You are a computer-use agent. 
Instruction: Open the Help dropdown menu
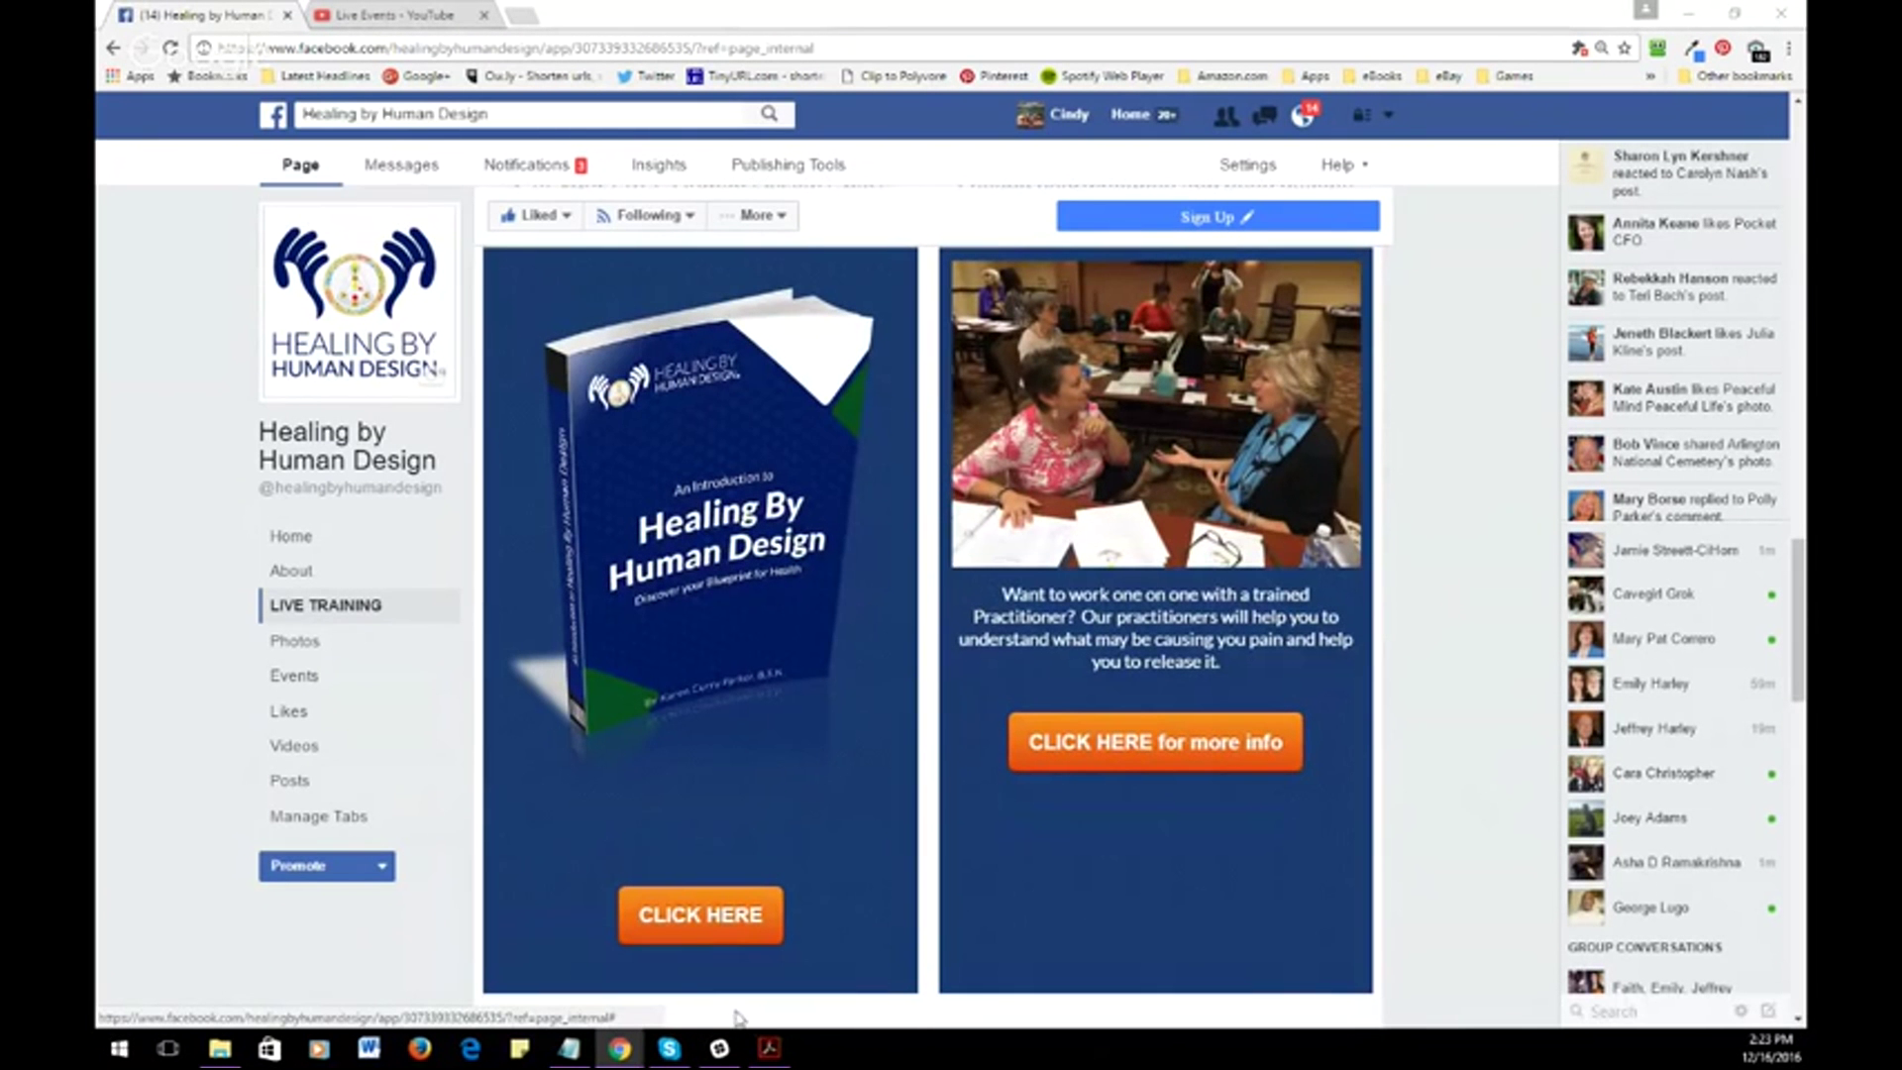pyautogui.click(x=1344, y=164)
